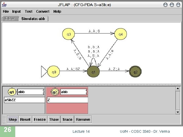Viewport: 183px width, 137px height.
Task: Click the transition label λ, Z ; λ
Action: 114,69
